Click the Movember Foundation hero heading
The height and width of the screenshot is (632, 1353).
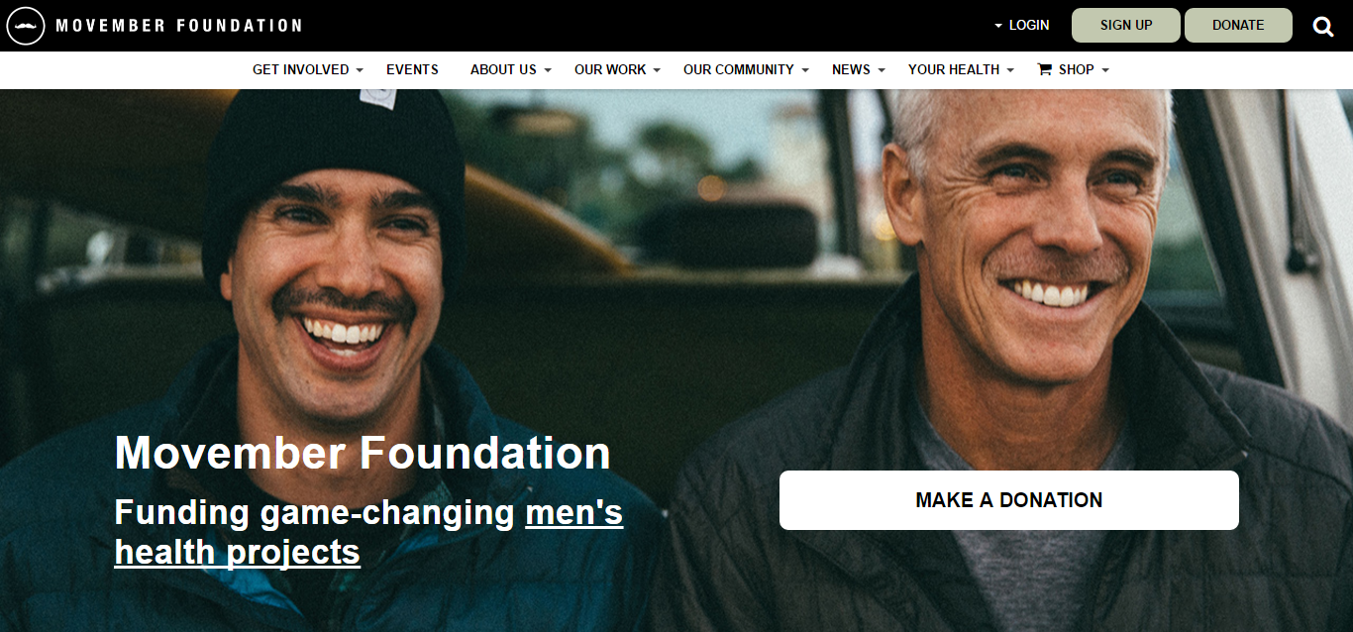pyautogui.click(x=363, y=453)
